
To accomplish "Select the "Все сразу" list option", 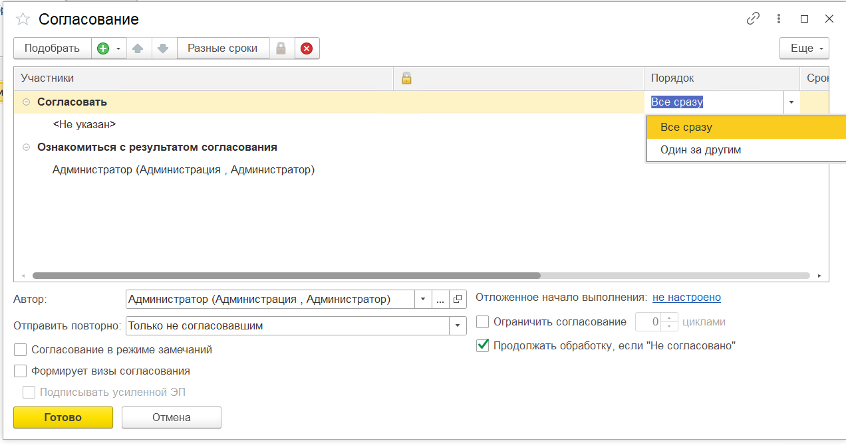I will coord(686,128).
